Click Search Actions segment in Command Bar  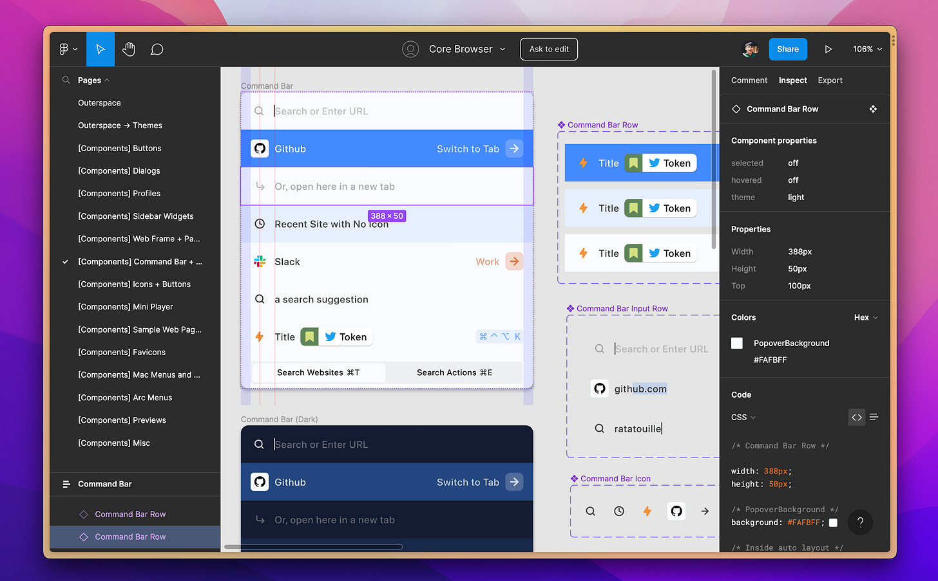click(455, 373)
